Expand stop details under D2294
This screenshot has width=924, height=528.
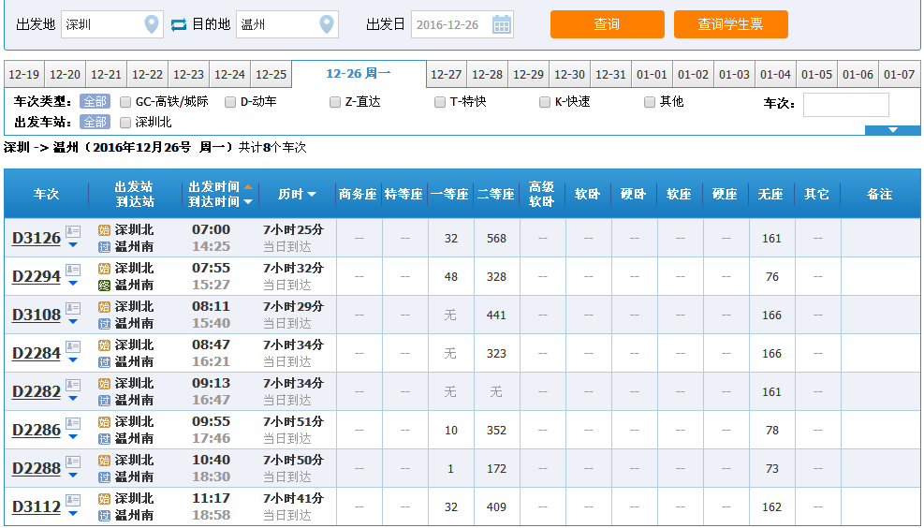click(72, 283)
